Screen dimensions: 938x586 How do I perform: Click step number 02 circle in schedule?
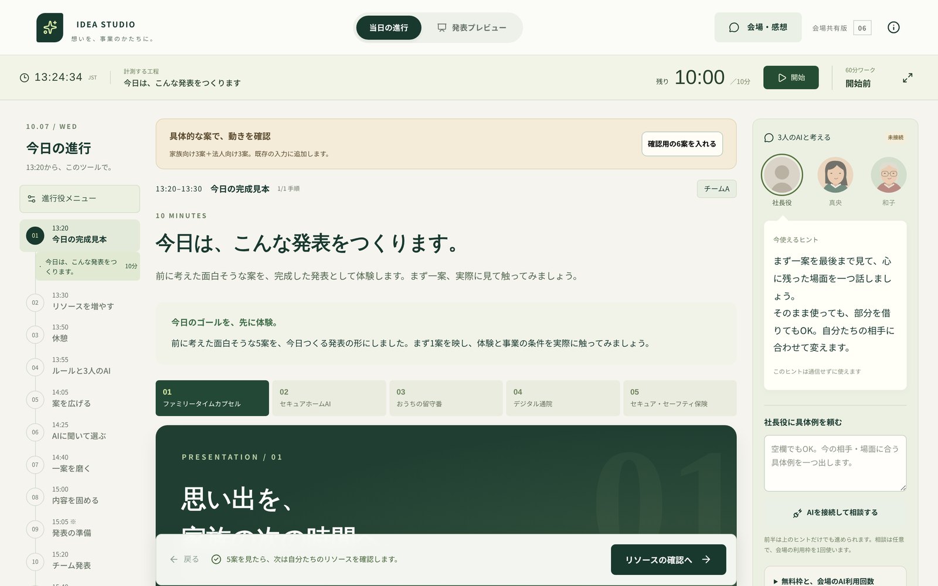pyautogui.click(x=35, y=303)
